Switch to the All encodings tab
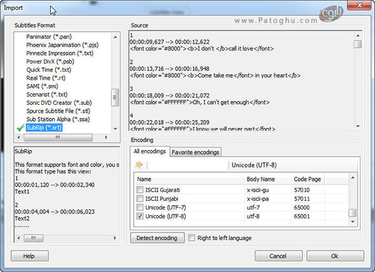This screenshot has height=272, width=375. click(150, 152)
